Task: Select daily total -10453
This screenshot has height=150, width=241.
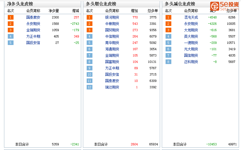Action: tap(212, 144)
